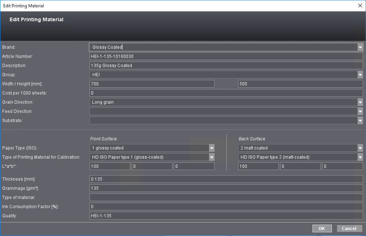
Task: Close the Edit Printing Material dialog
Action: 359,5
